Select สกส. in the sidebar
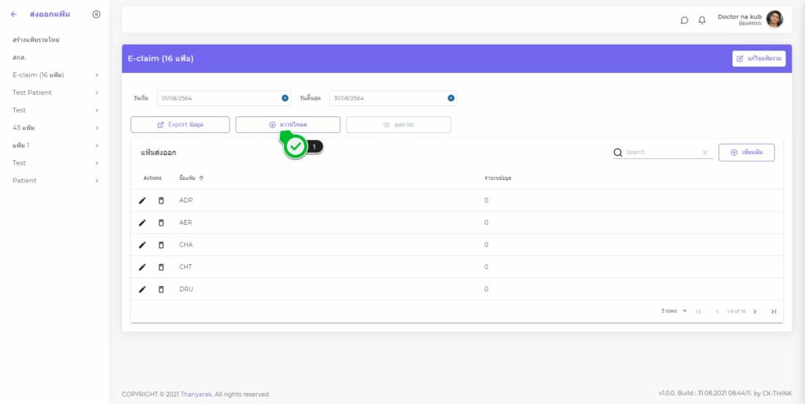Image resolution: width=805 pixels, height=404 pixels. tap(20, 57)
